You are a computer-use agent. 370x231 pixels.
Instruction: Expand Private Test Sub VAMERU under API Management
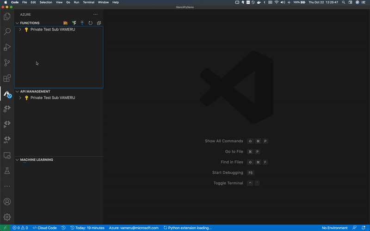(20, 98)
